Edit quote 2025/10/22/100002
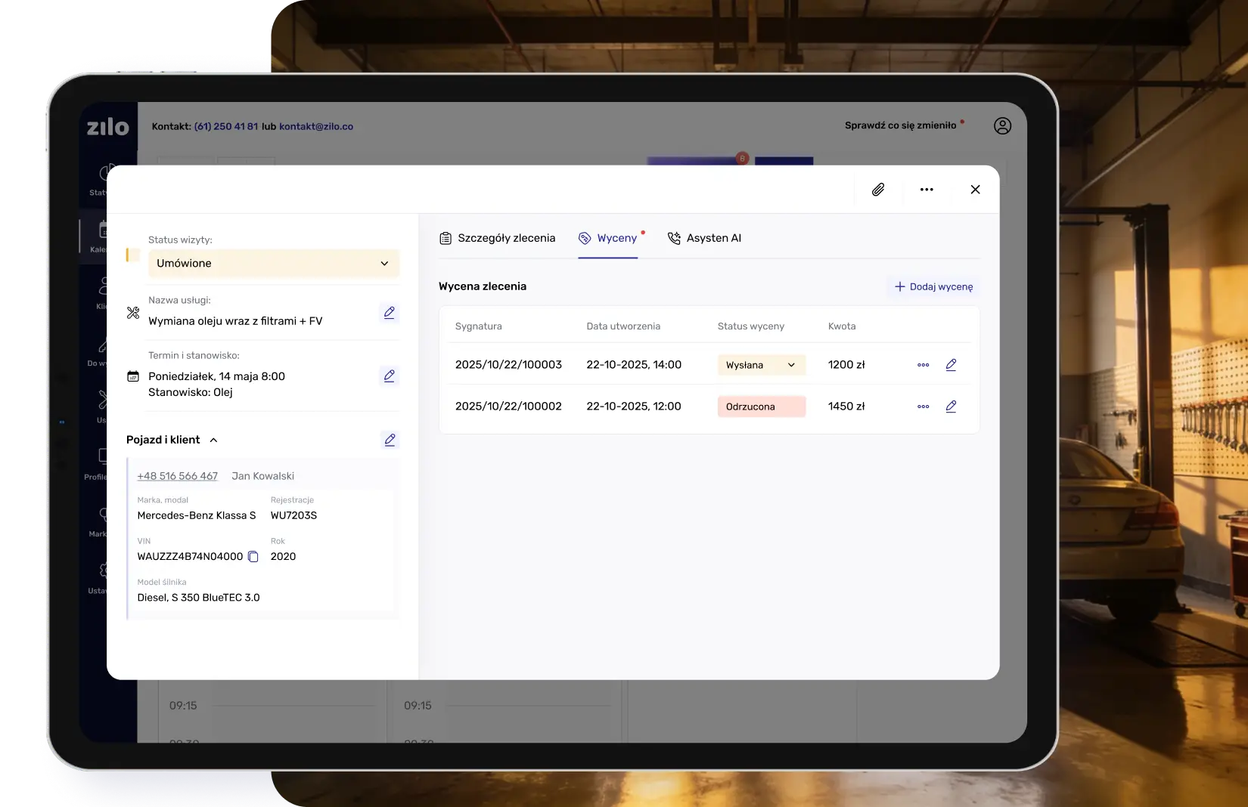This screenshot has height=807, width=1248. [951, 407]
